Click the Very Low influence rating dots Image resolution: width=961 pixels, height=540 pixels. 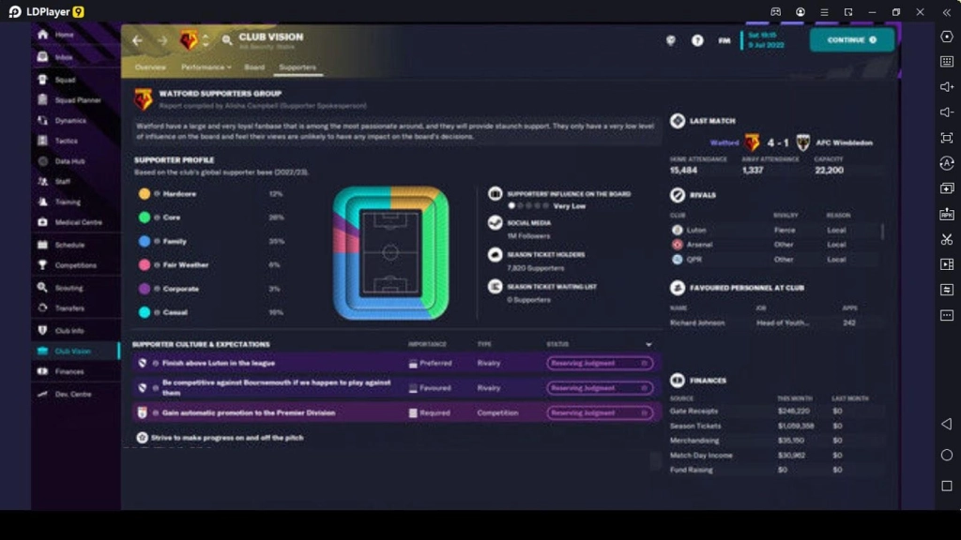click(528, 206)
